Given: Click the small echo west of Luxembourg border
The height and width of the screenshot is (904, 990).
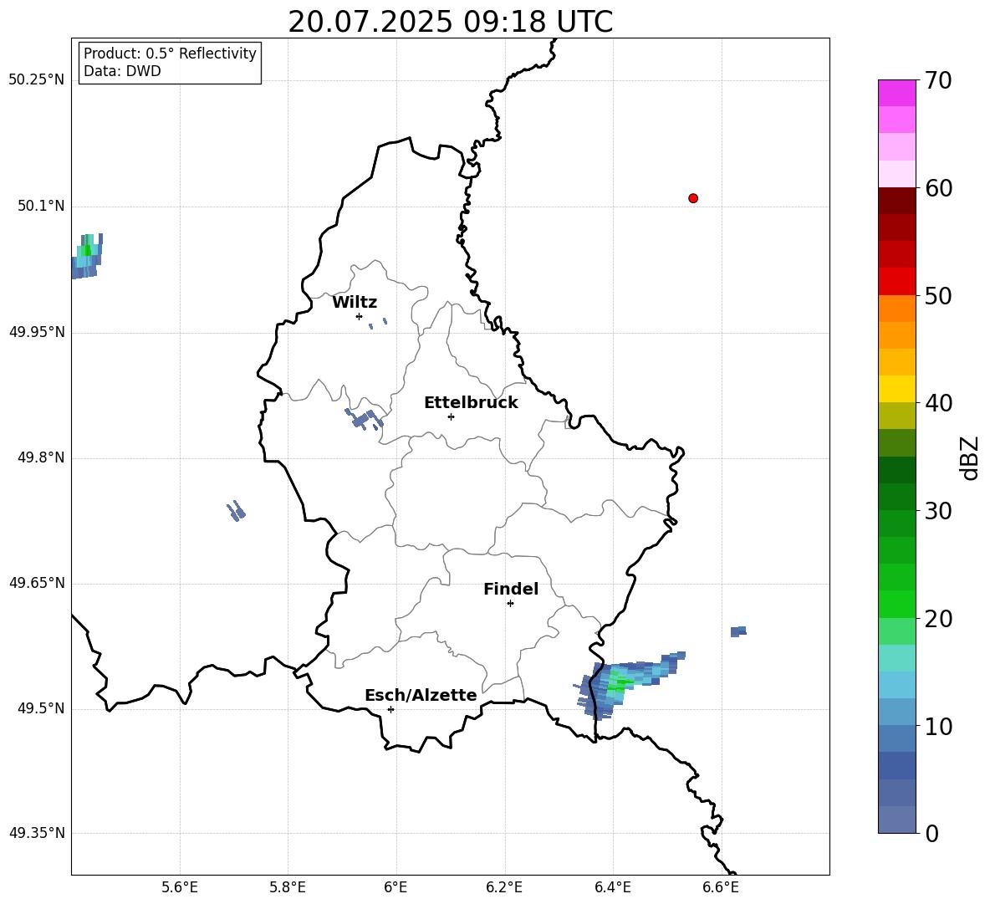Looking at the screenshot, I should click(x=236, y=511).
